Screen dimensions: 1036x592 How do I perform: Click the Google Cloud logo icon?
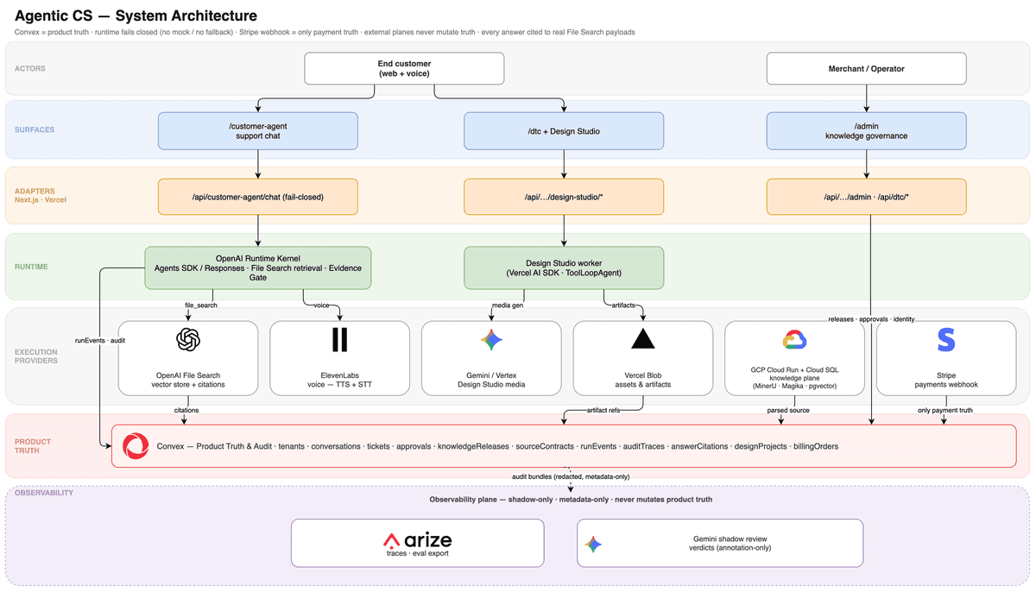tap(794, 340)
